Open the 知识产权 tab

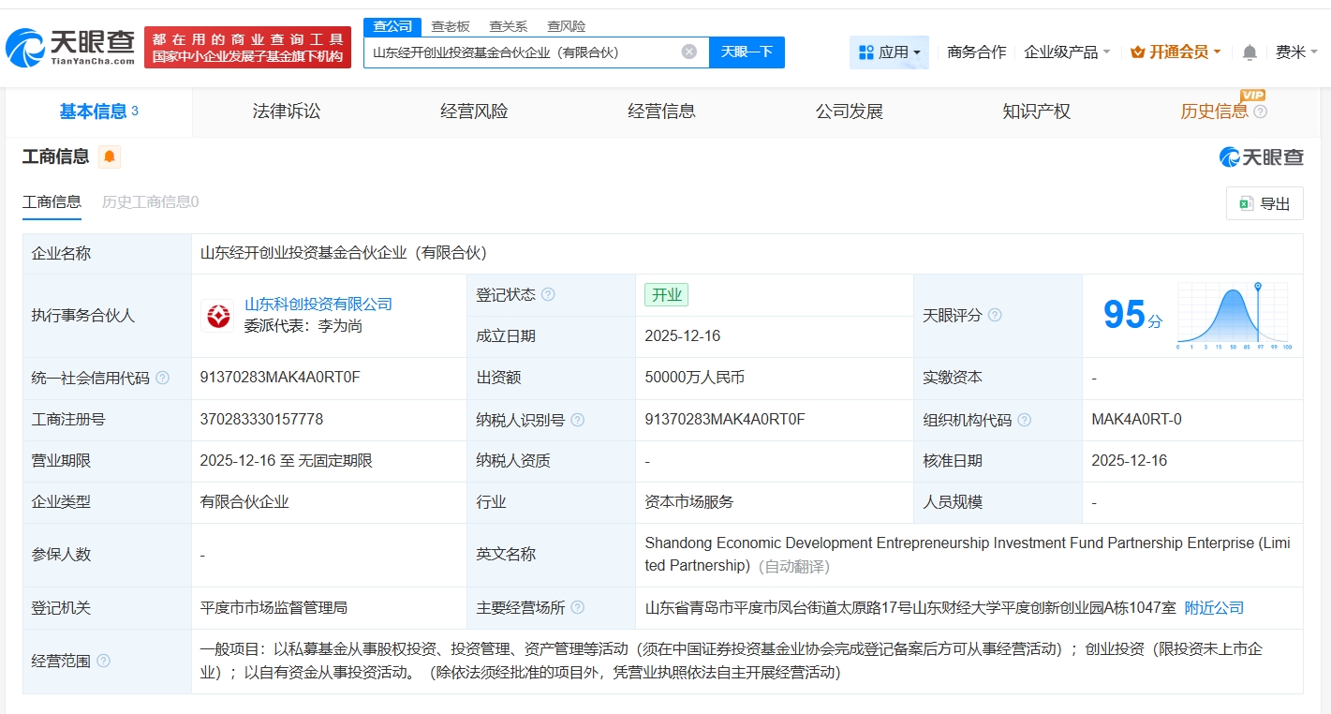click(1036, 111)
